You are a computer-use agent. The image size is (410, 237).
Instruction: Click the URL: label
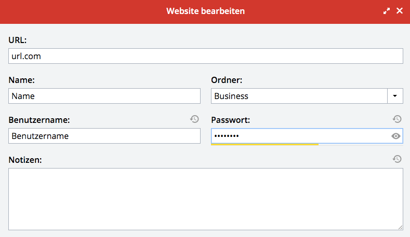point(18,40)
